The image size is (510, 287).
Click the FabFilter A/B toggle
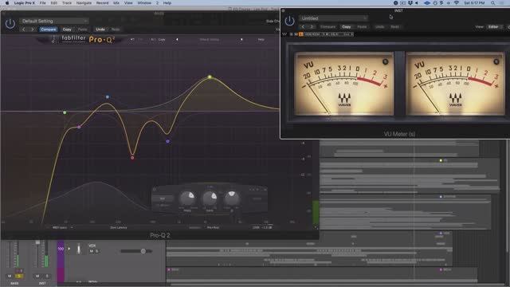pos(153,39)
